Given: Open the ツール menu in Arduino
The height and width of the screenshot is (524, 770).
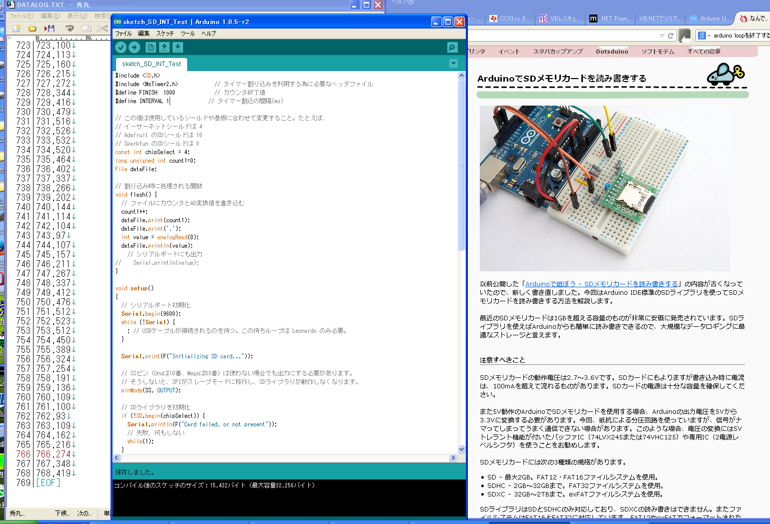Looking at the screenshot, I should (x=188, y=34).
